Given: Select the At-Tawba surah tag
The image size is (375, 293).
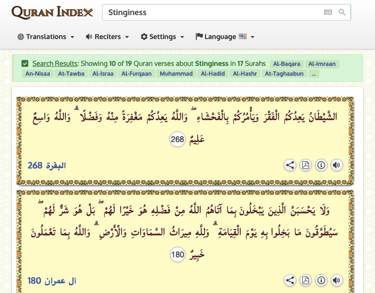Looking at the screenshot, I should 71,74.
